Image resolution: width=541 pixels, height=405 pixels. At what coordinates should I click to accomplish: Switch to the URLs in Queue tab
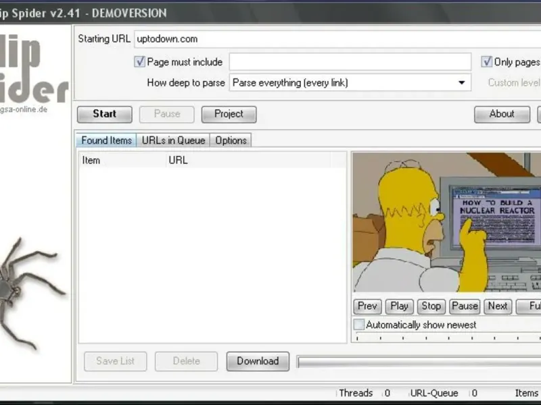coord(173,140)
